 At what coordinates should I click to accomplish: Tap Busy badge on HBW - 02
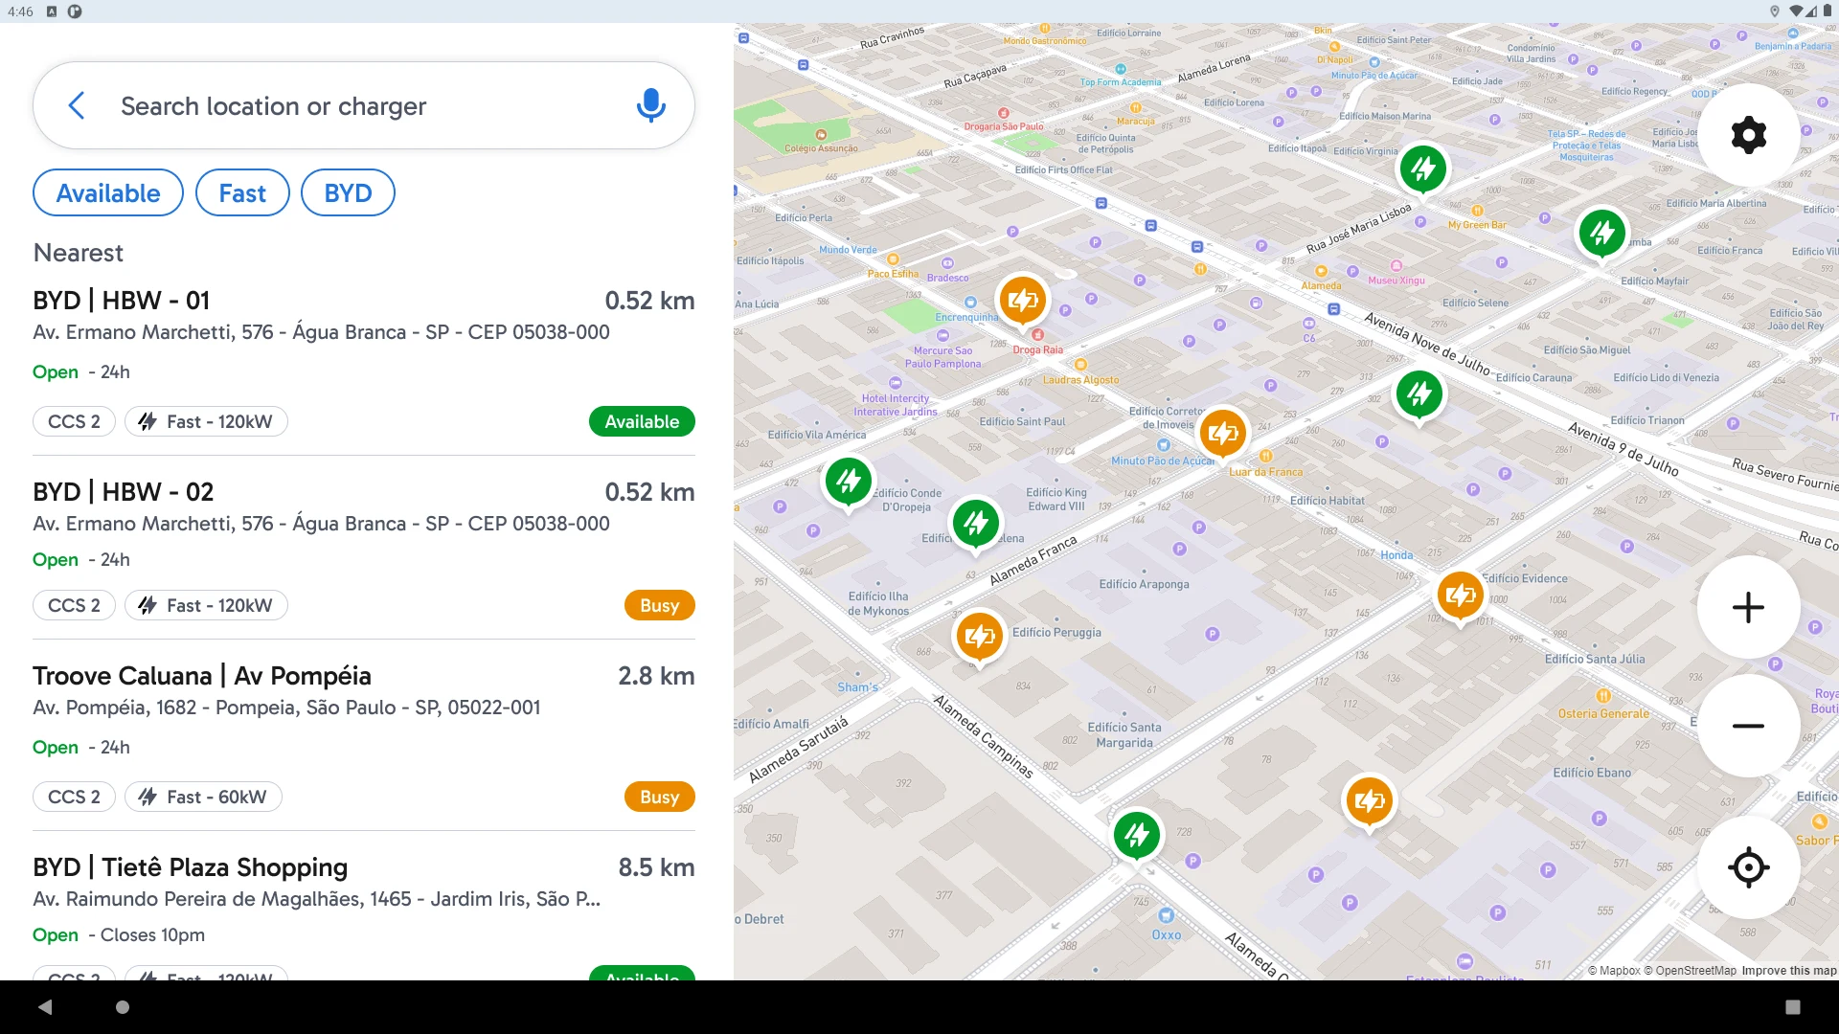pos(660,605)
